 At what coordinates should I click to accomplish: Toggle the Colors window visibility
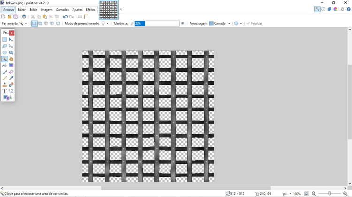point(335,9)
